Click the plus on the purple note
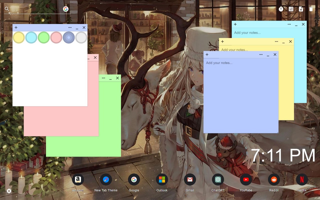This screenshot has width=320, height=200. point(207,54)
